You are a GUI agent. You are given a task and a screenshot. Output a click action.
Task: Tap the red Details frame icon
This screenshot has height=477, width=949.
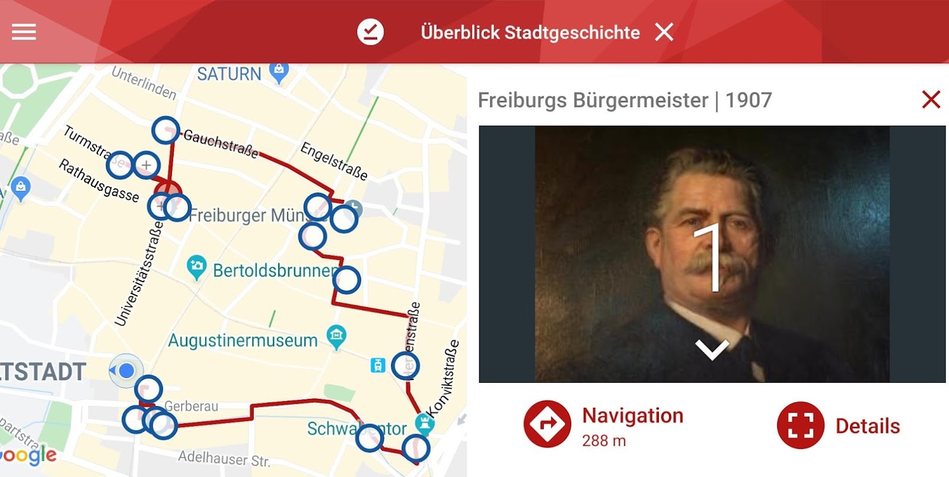(x=800, y=426)
